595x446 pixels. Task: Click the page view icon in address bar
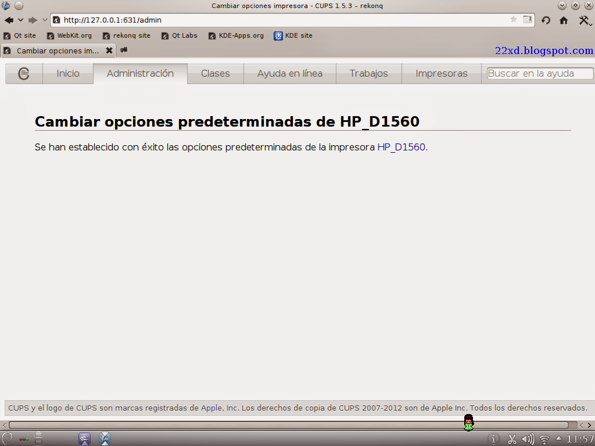pos(527,19)
